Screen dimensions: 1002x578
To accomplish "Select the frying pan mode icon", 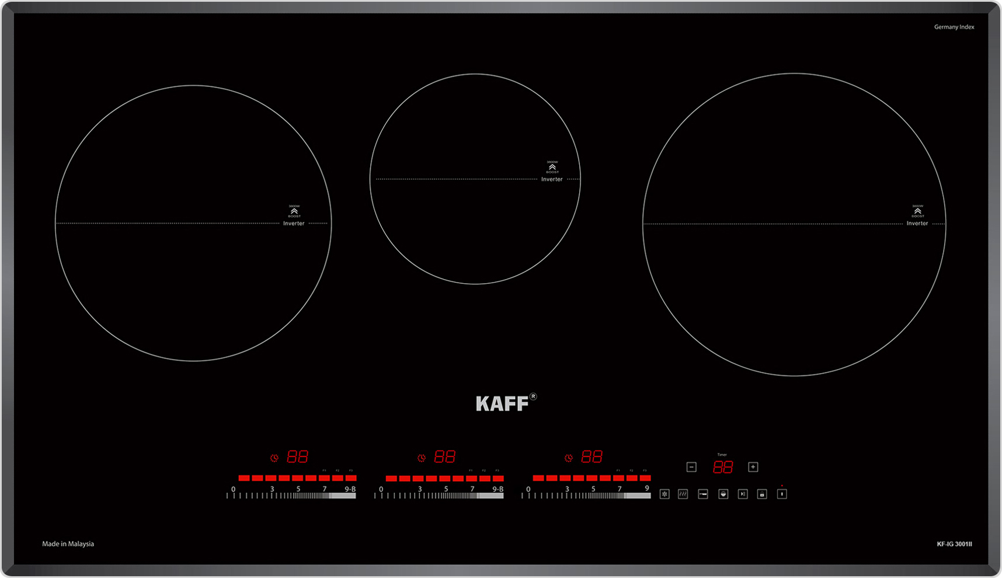I will point(703,495).
